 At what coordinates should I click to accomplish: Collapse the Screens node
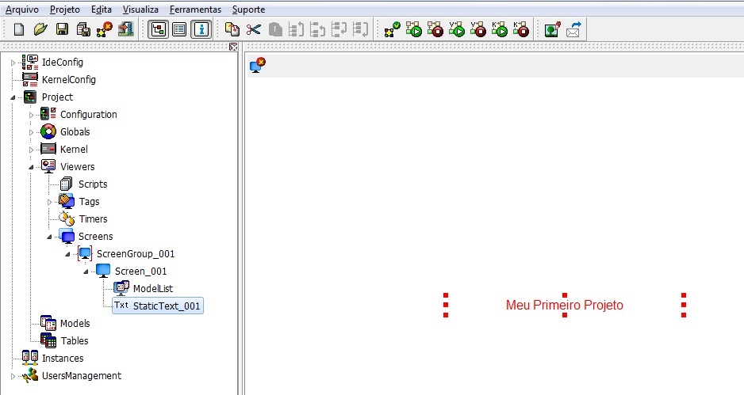[x=49, y=237]
